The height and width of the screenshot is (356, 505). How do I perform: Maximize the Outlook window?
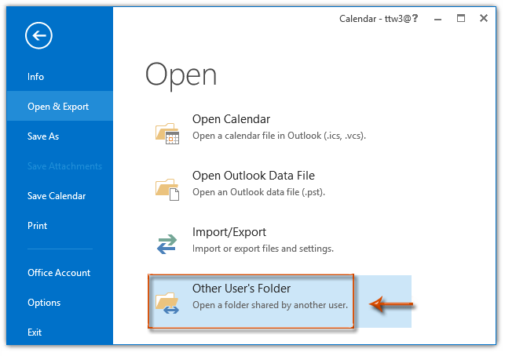[x=461, y=18]
